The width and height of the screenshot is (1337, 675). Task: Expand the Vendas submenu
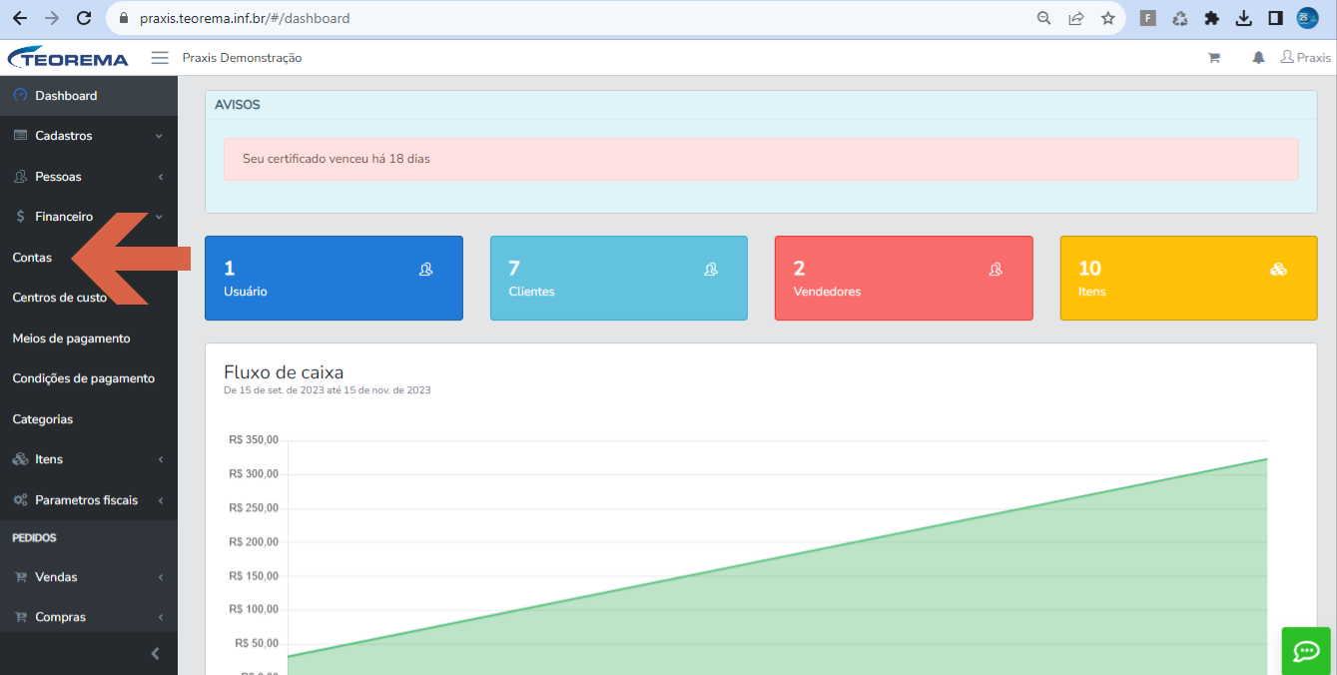tap(89, 577)
